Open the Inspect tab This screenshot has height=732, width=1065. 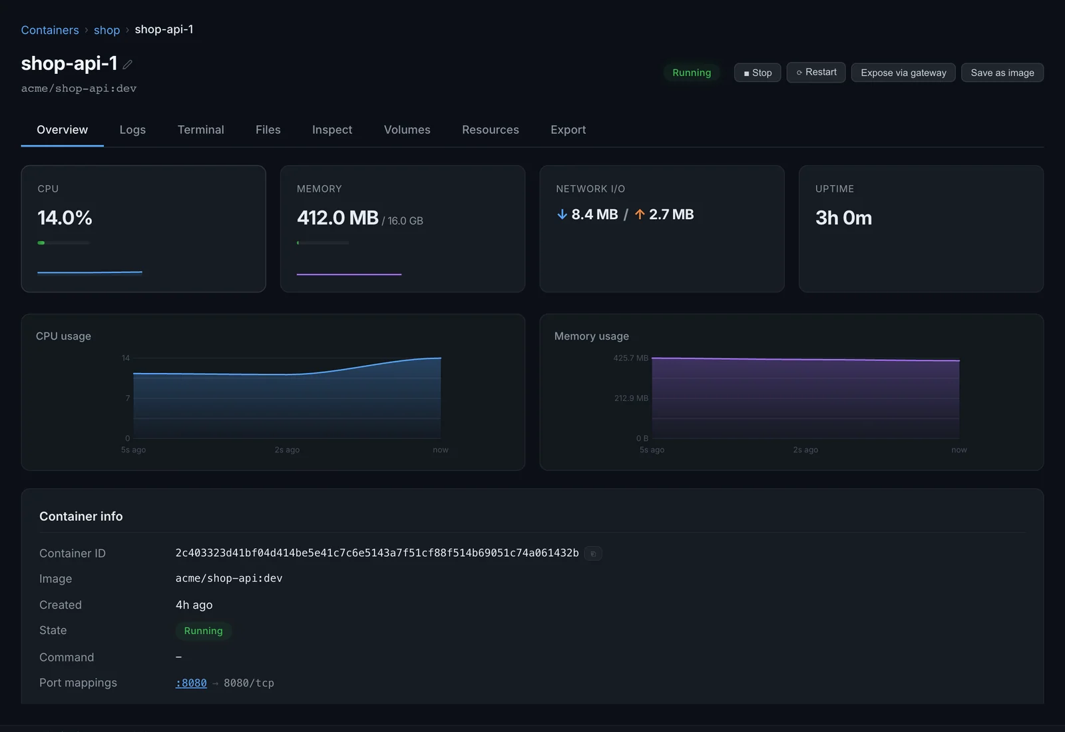332,130
